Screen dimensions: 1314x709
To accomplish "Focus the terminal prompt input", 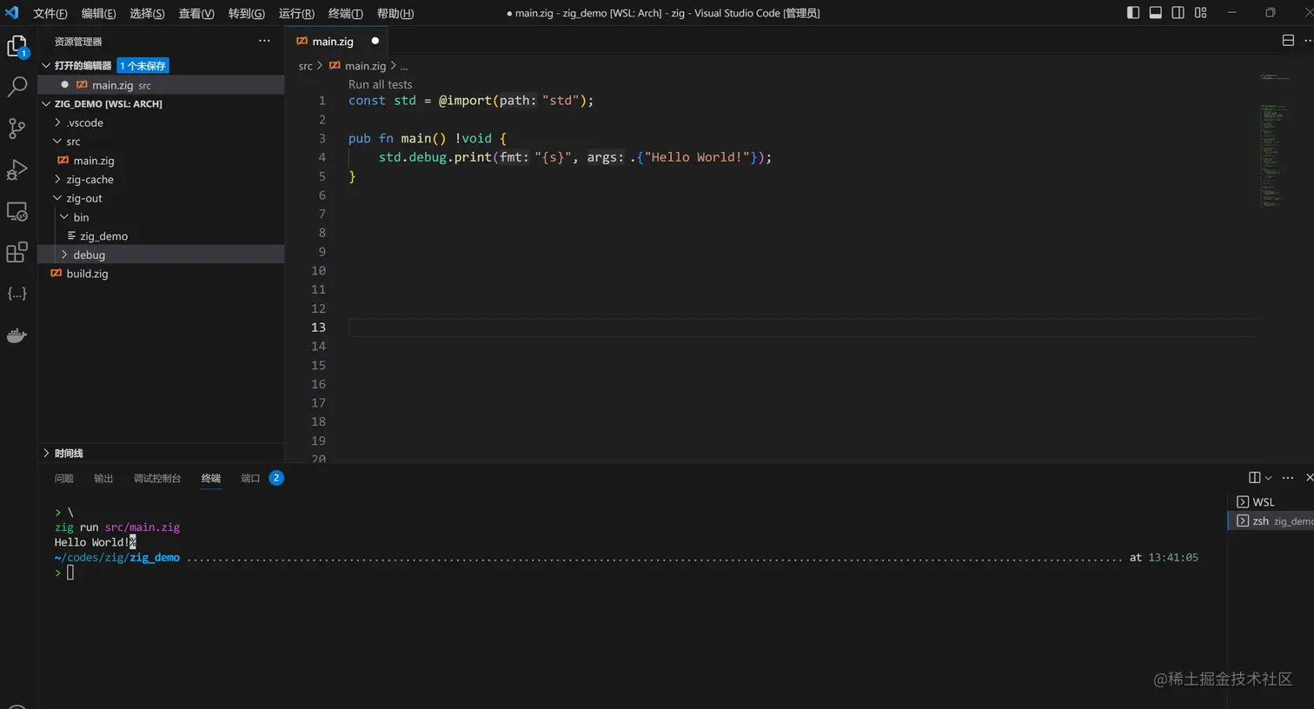I will click(x=70, y=573).
